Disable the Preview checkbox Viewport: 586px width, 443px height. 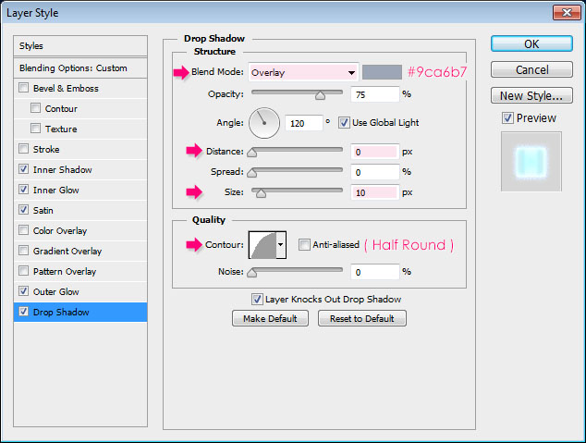(x=507, y=117)
